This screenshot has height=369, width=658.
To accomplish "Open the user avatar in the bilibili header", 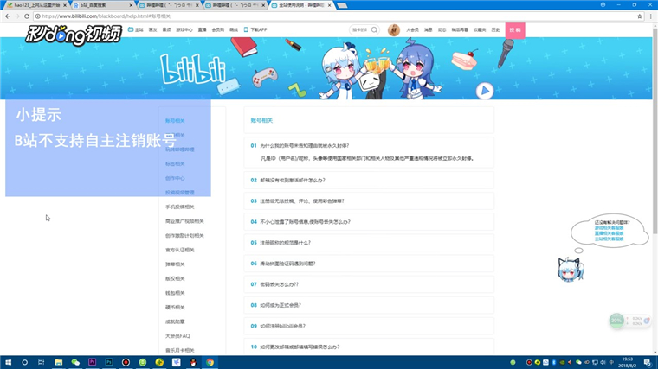I will (394, 30).
